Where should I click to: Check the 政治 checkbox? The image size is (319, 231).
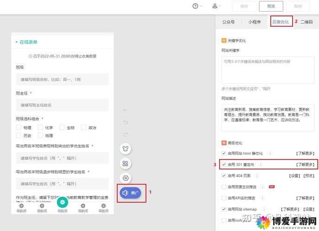click(83, 128)
